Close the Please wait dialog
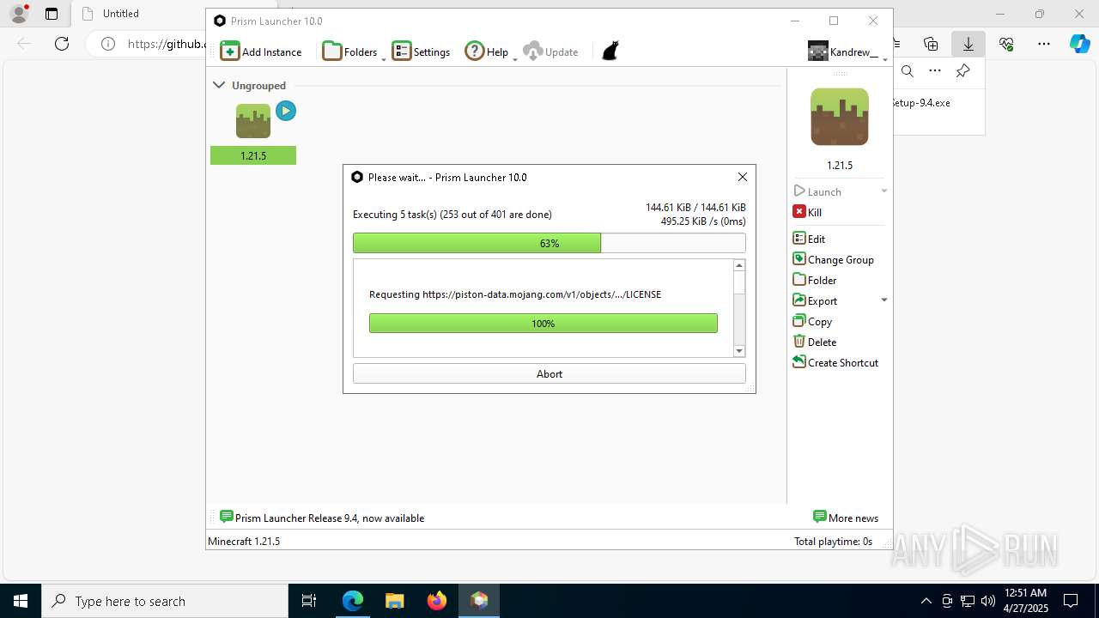 point(743,177)
